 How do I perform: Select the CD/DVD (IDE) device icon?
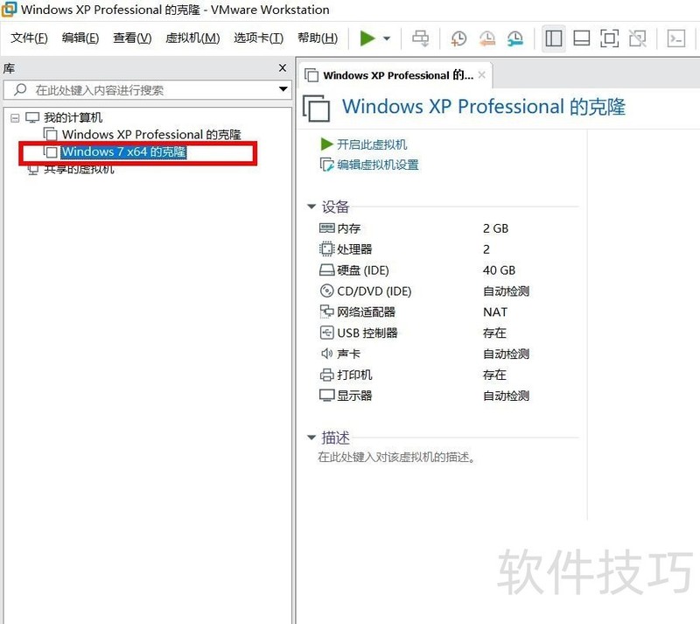325,291
